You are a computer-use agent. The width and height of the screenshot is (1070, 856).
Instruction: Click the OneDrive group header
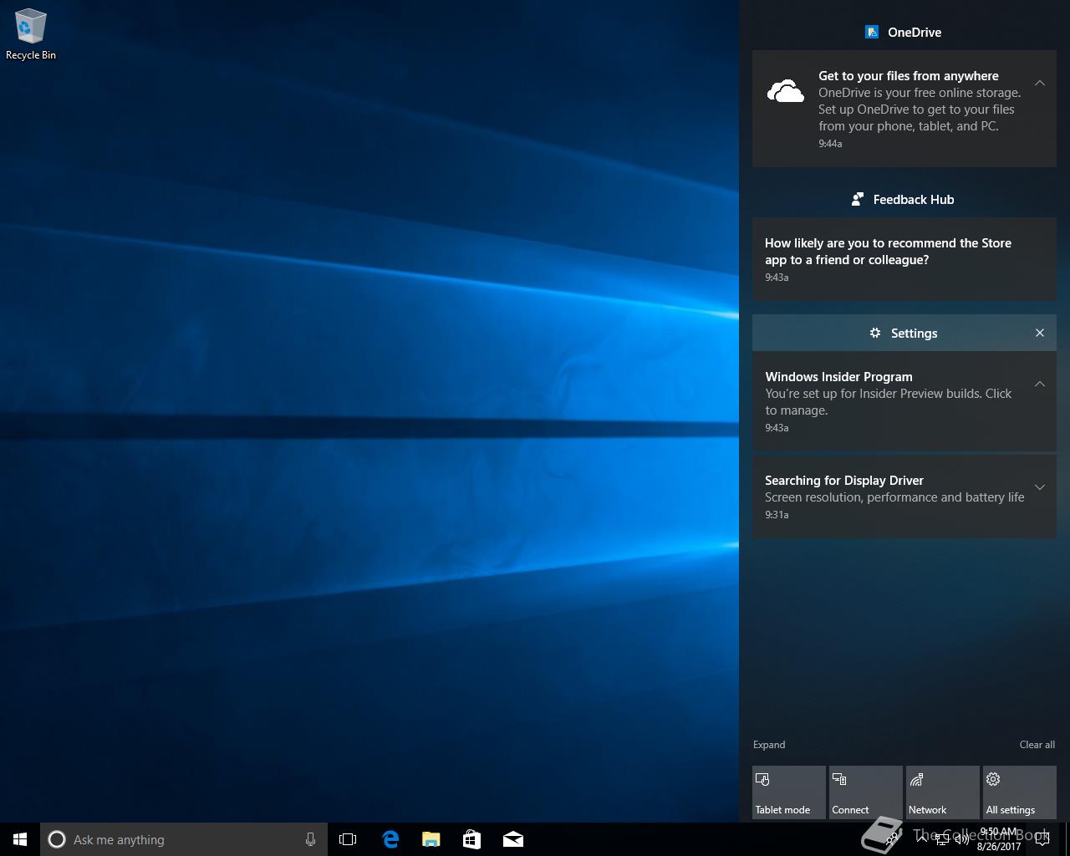[x=904, y=32]
